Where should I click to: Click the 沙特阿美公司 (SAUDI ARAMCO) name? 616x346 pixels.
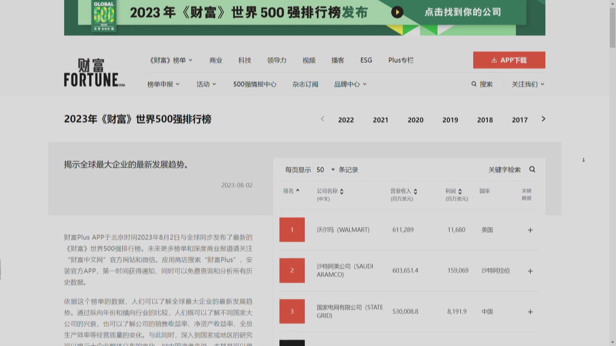pos(345,270)
